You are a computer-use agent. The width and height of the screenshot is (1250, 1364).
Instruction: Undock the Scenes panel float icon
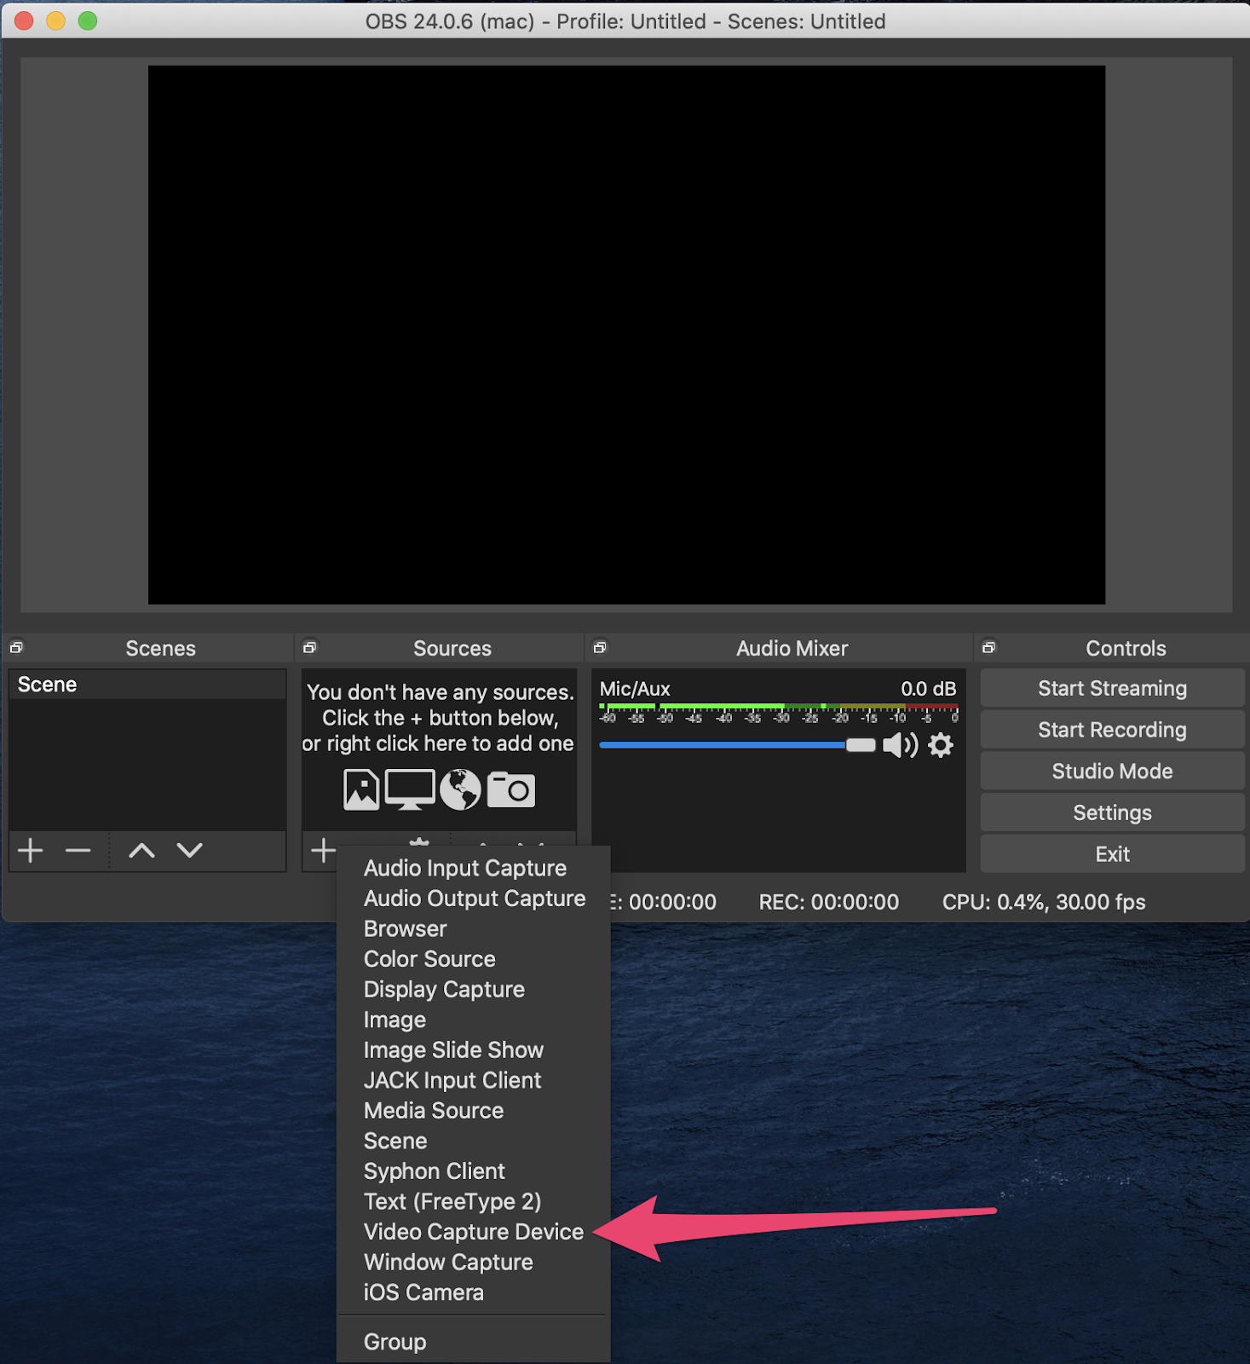click(x=16, y=647)
